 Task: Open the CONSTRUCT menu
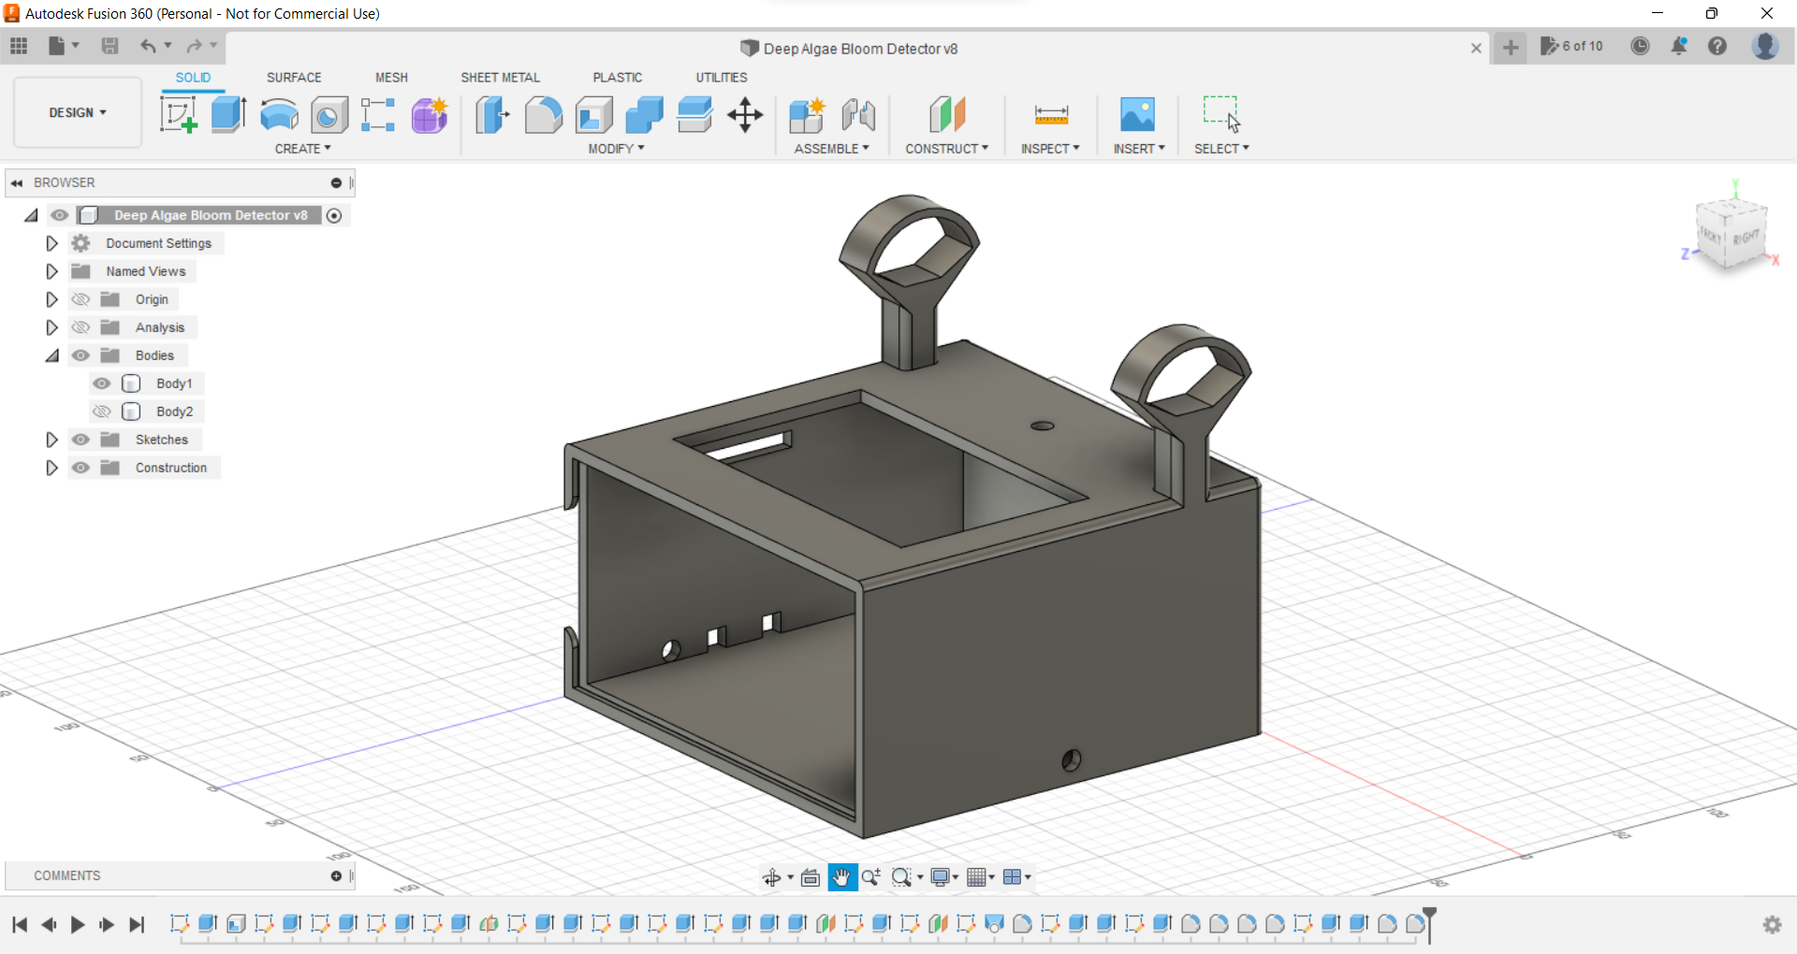click(x=946, y=149)
